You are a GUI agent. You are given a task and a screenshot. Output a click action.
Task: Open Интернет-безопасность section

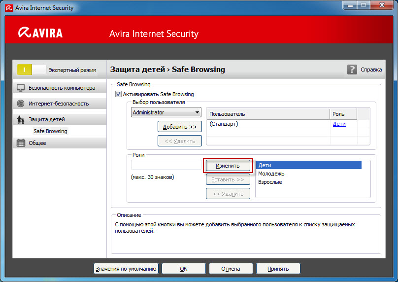click(x=60, y=104)
